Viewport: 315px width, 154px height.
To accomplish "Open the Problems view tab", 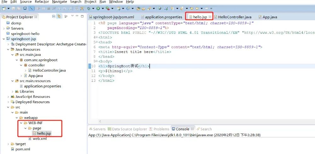I will coord(159,129).
